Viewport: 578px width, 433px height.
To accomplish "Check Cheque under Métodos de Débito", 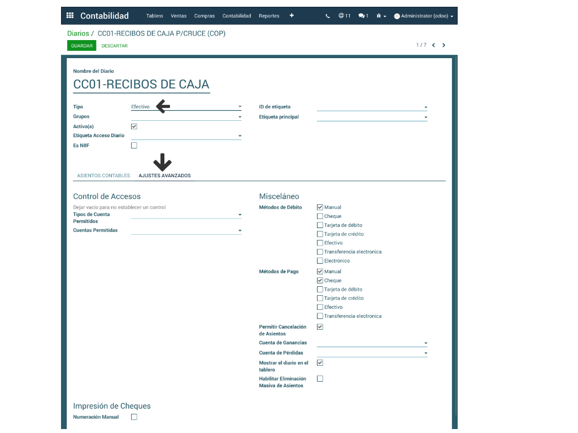I will [x=320, y=216].
